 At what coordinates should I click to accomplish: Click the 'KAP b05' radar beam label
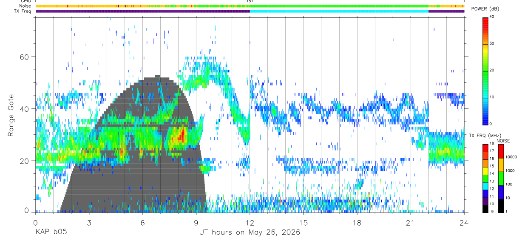click(x=51, y=232)
